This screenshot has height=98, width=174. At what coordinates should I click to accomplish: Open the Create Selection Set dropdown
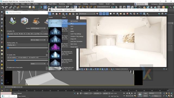coord(103,7)
